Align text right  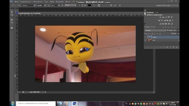point(85,5)
